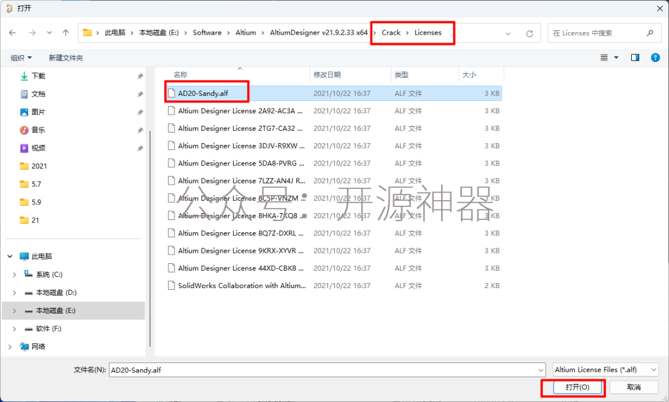Image resolution: width=669 pixels, height=402 pixels.
Task: Collapse the 此电脑 tree node
Action: (10, 256)
